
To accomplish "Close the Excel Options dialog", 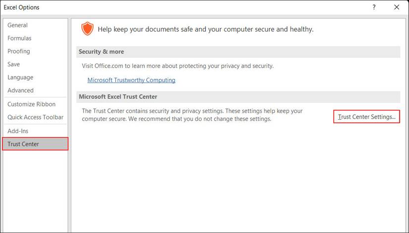I will coord(396,7).
